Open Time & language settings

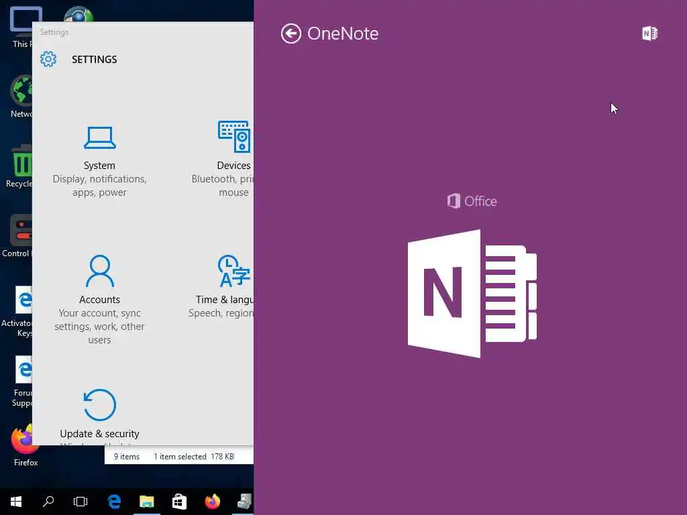tap(221, 286)
